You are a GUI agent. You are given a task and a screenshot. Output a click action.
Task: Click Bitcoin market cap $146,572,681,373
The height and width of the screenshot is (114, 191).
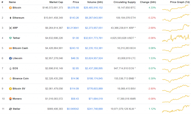pos(53,8)
